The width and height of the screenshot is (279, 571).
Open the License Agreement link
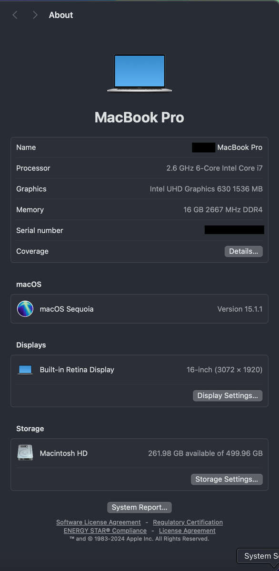tap(187, 531)
